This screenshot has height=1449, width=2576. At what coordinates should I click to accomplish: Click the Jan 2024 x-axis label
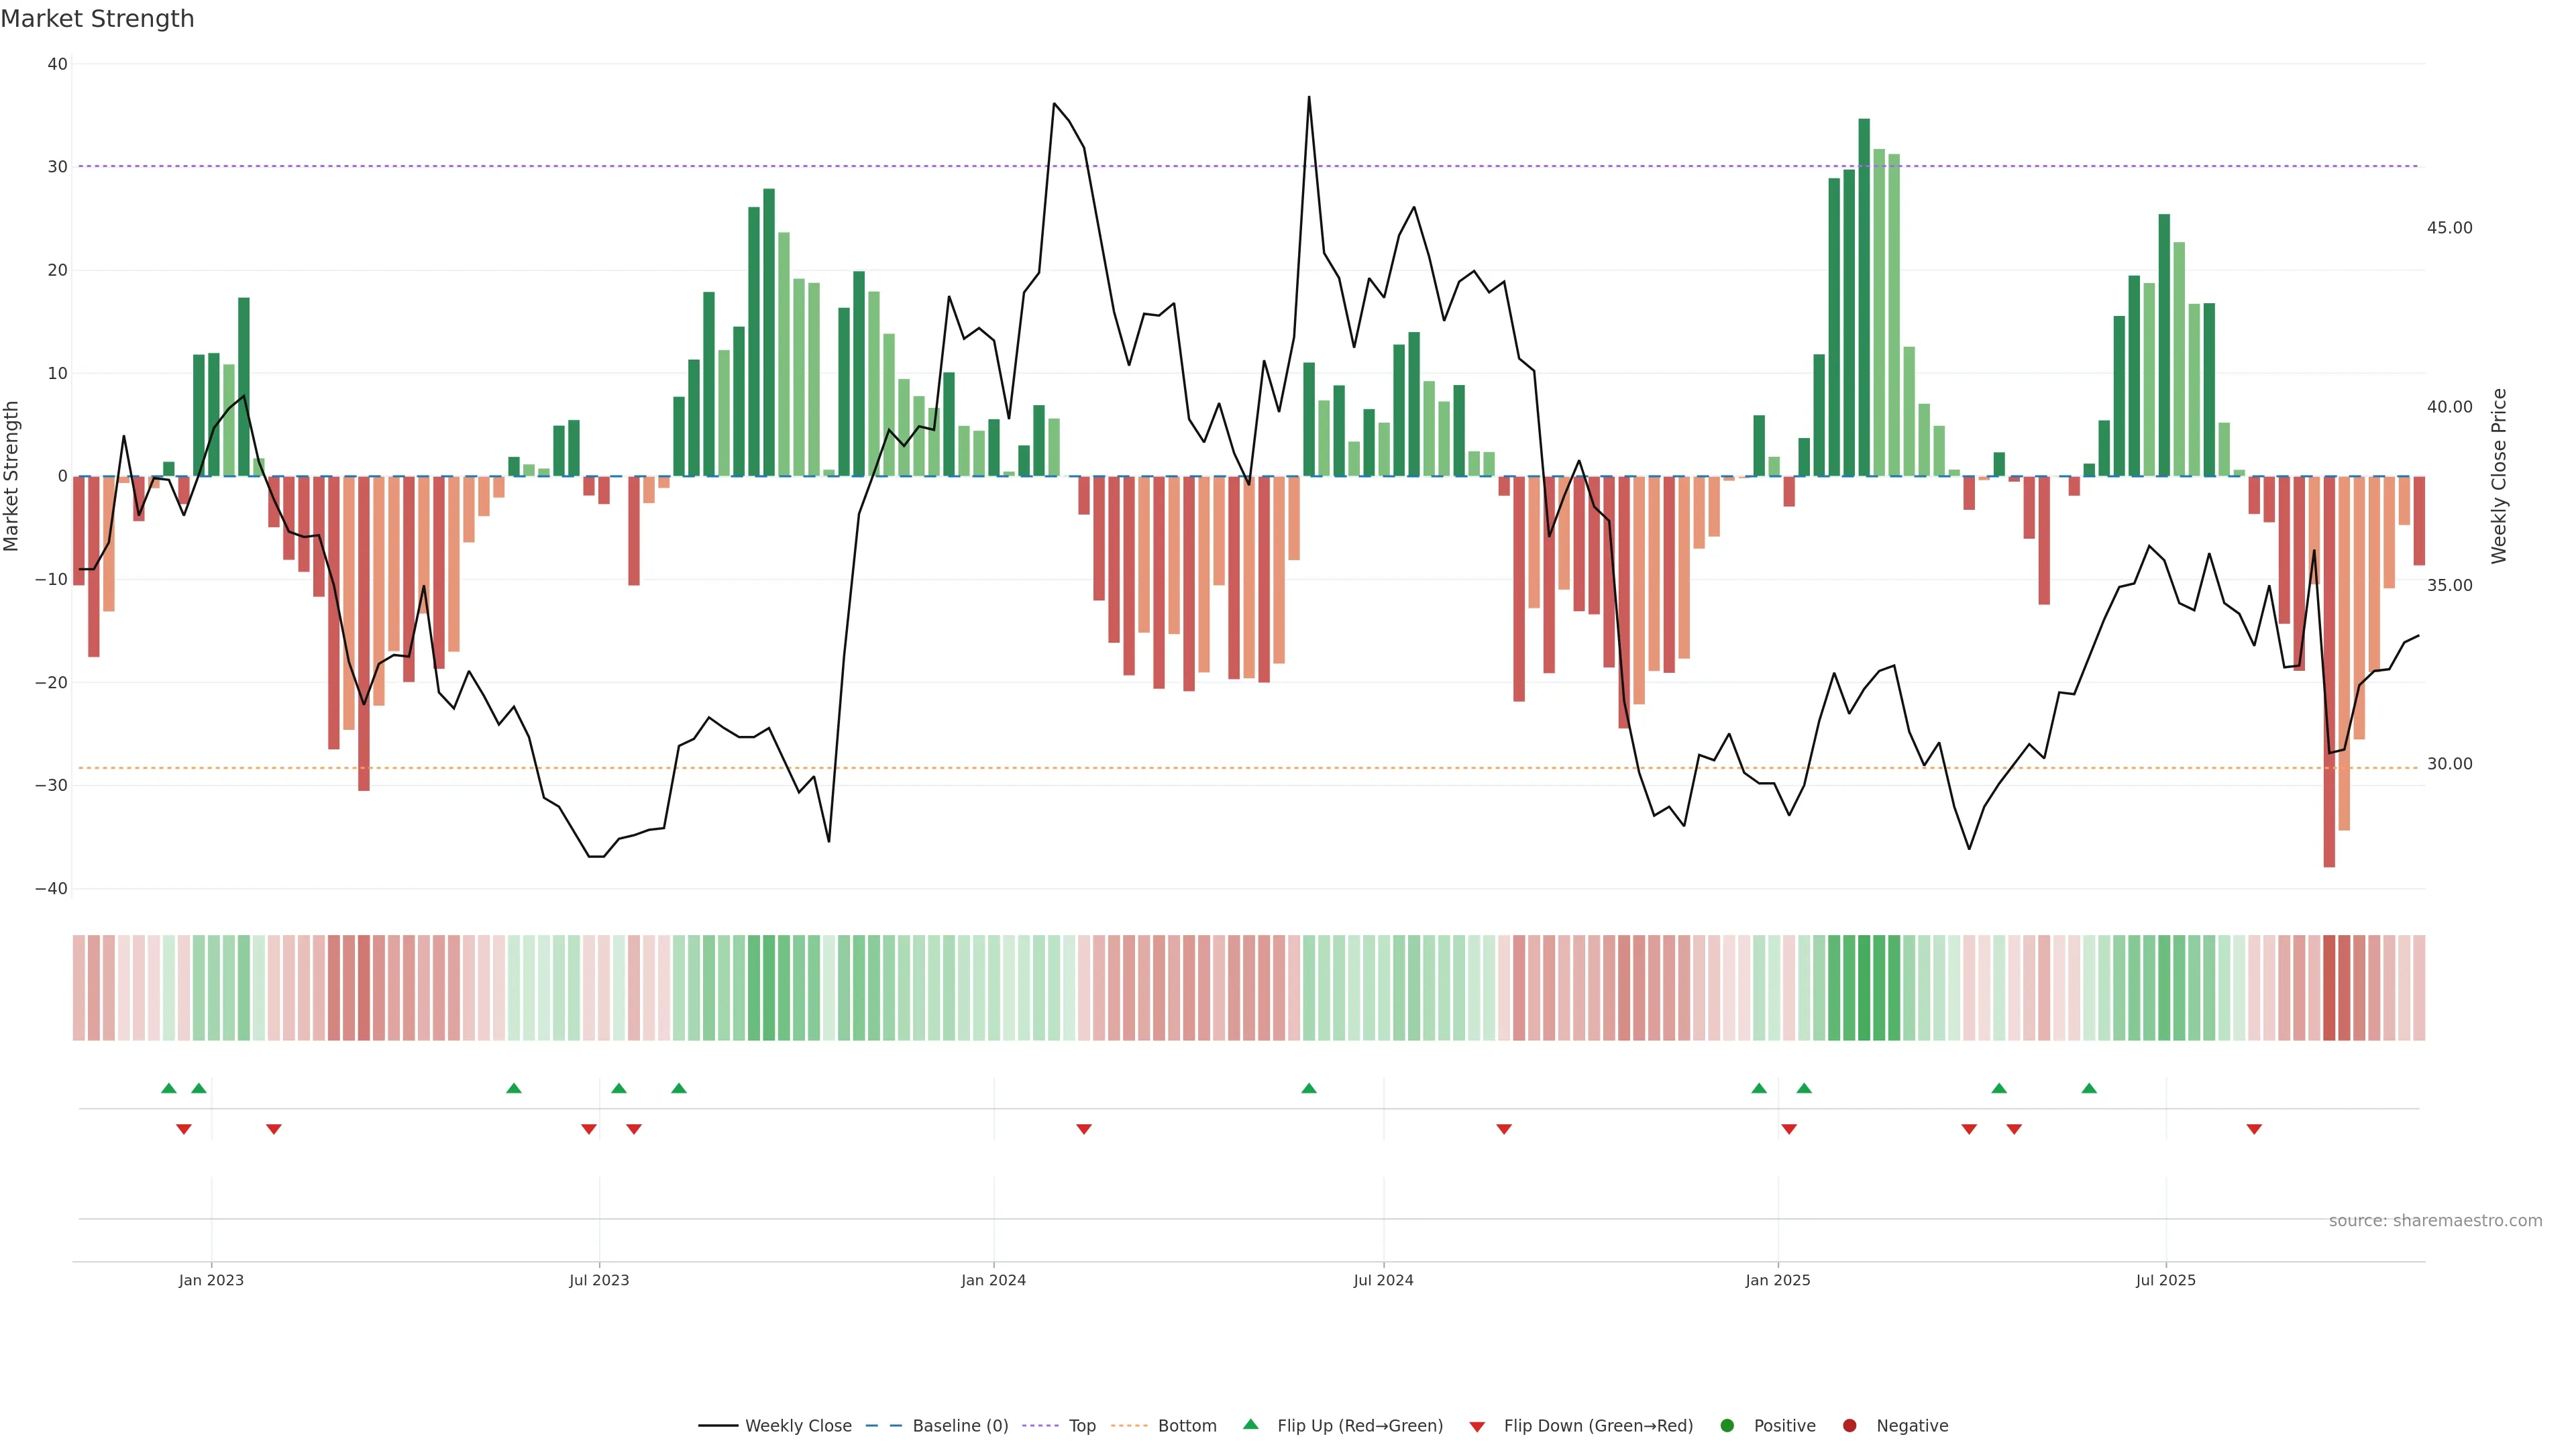click(x=993, y=1280)
